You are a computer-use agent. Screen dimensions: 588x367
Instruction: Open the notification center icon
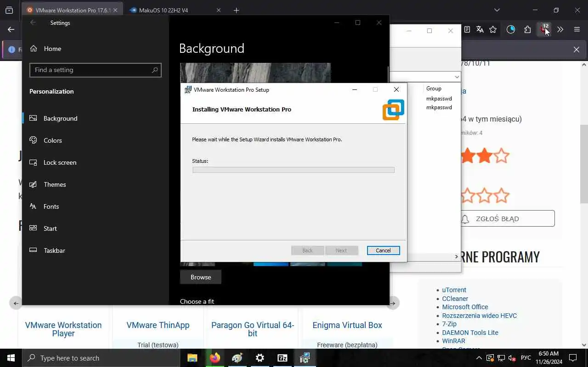573,358
